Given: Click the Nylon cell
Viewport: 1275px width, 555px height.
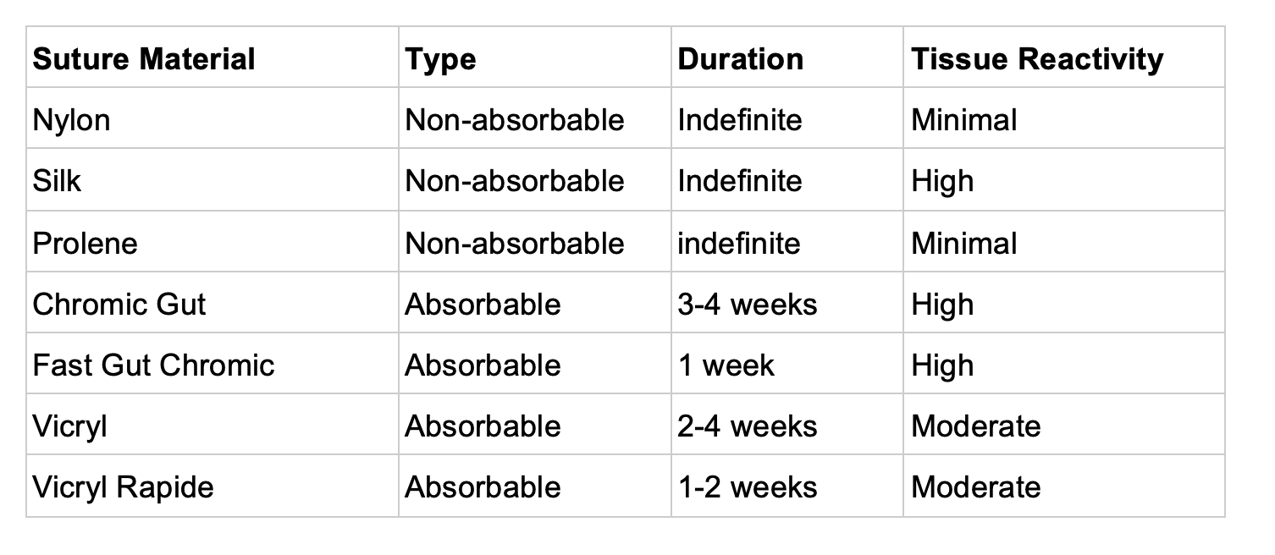Looking at the screenshot, I should pyautogui.click(x=212, y=118).
